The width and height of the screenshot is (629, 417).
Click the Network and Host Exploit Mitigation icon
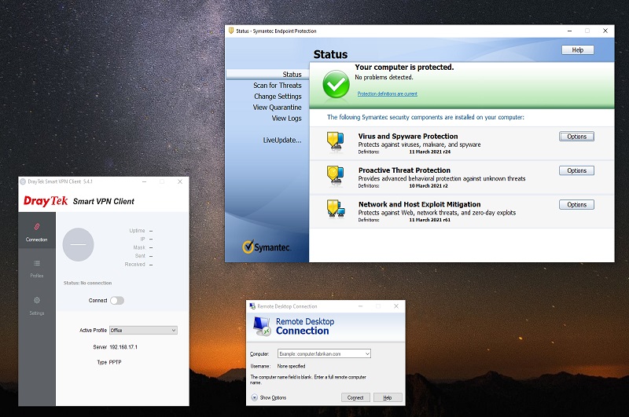336,210
